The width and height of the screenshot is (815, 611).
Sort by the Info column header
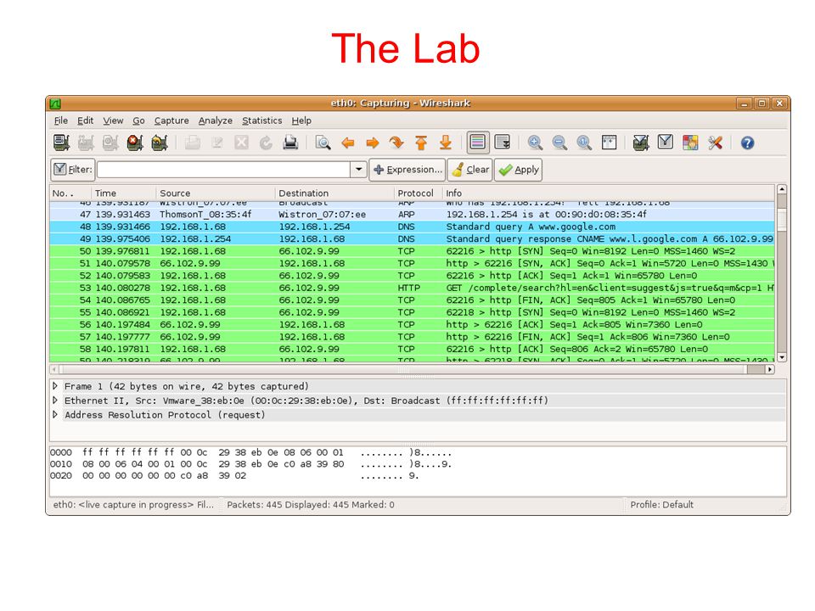[x=608, y=193]
